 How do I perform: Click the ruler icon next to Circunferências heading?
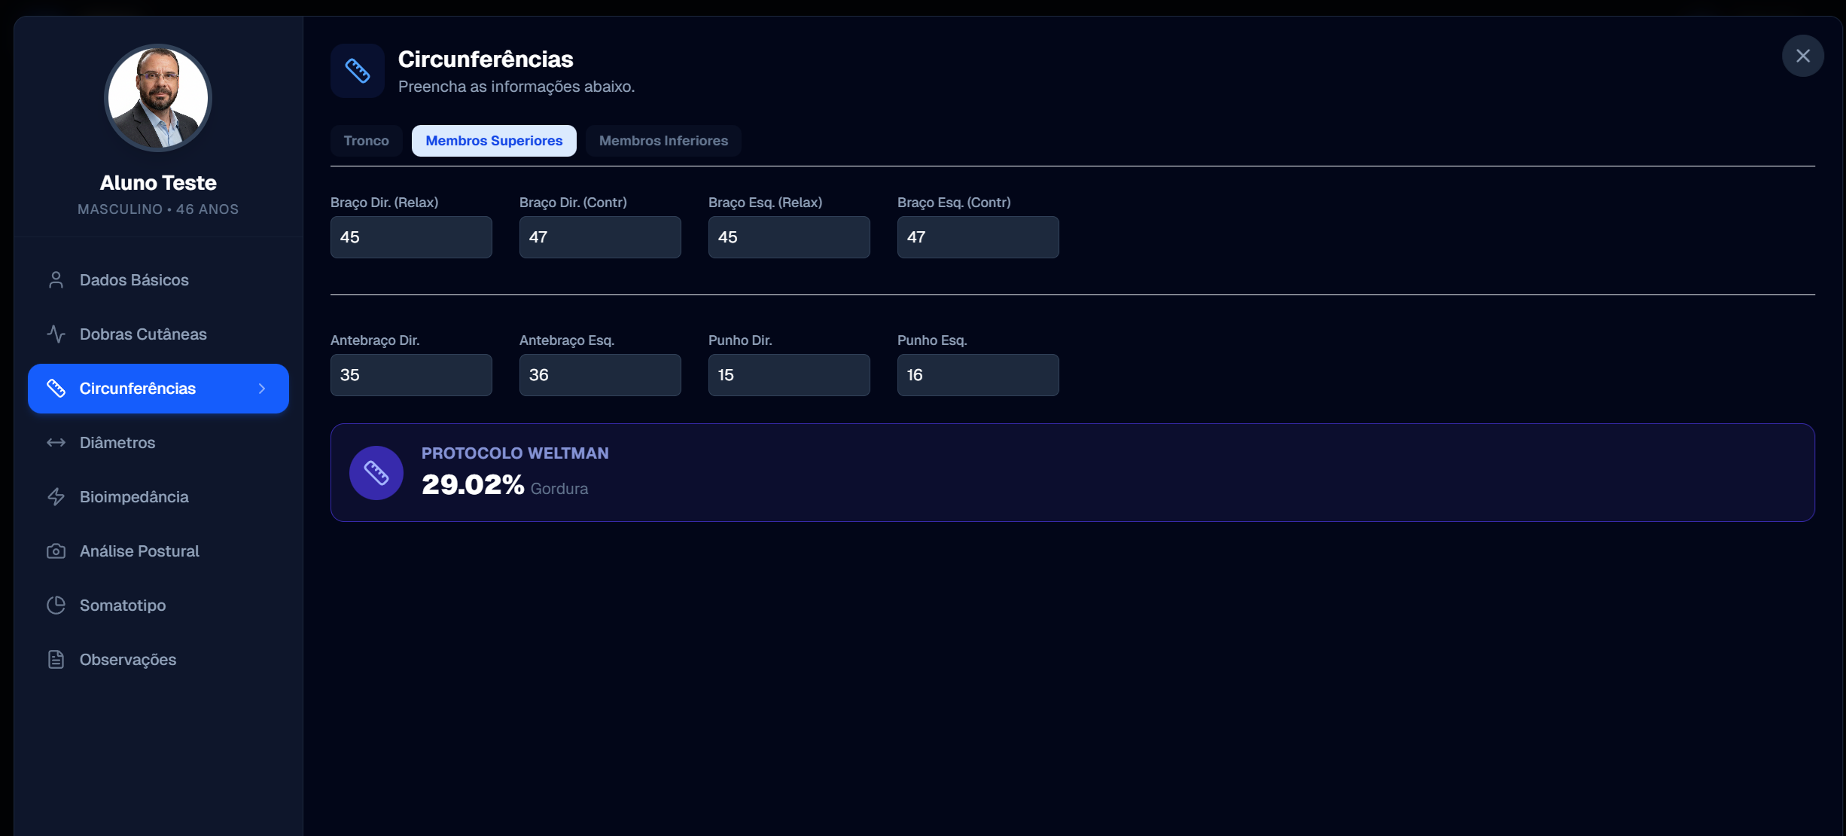358,71
